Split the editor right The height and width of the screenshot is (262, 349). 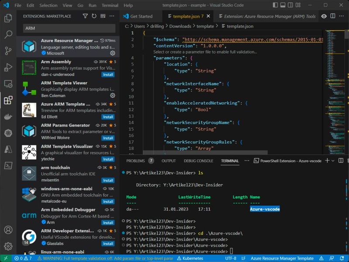tap(333, 16)
